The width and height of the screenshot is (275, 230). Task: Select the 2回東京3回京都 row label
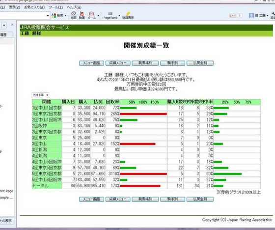click(47, 132)
